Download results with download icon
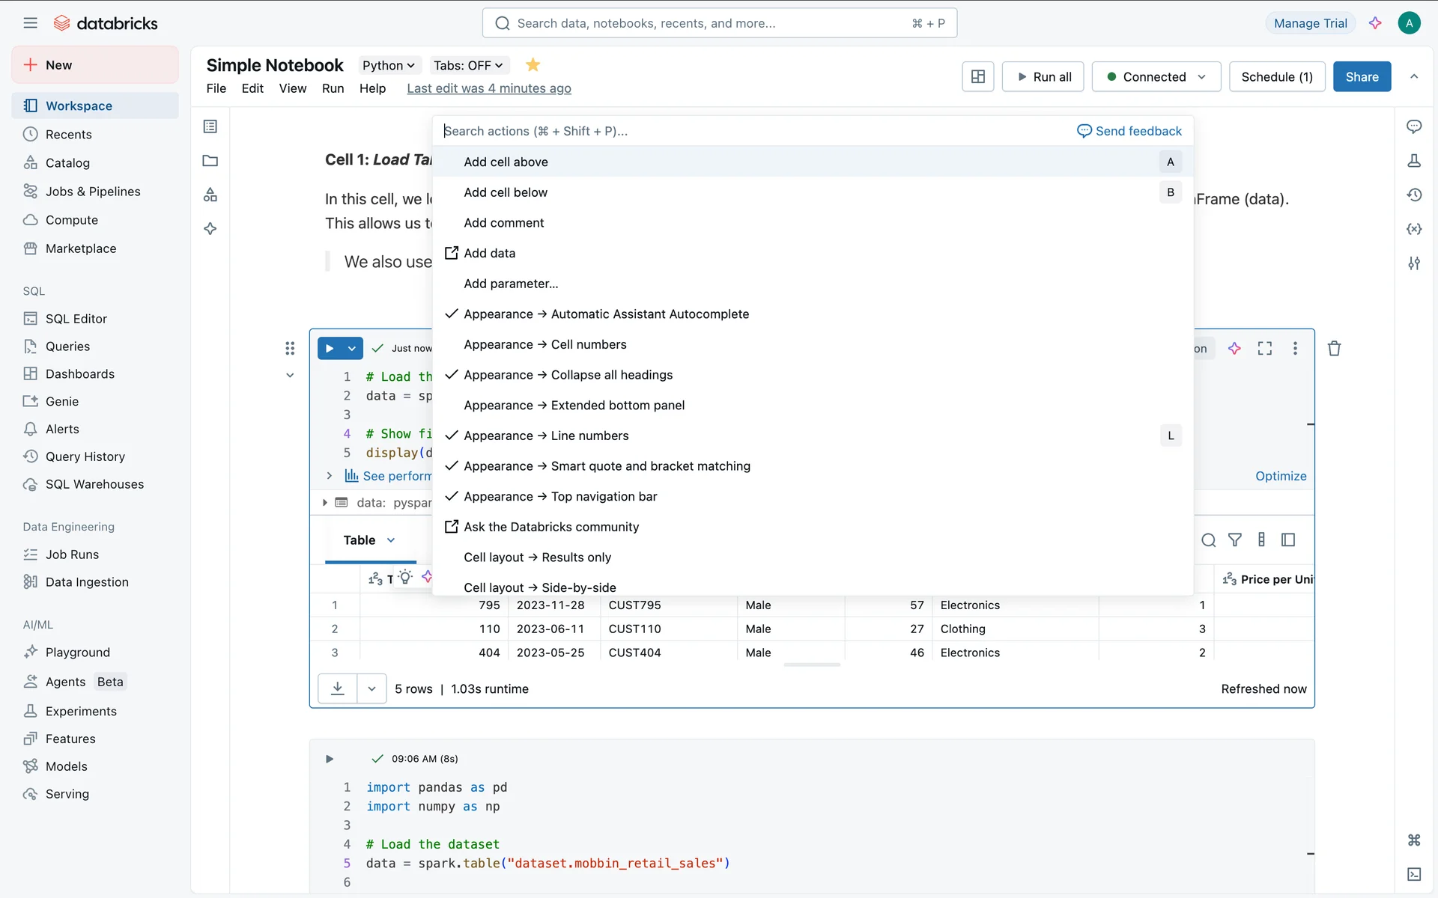1438x898 pixels. pos(338,688)
